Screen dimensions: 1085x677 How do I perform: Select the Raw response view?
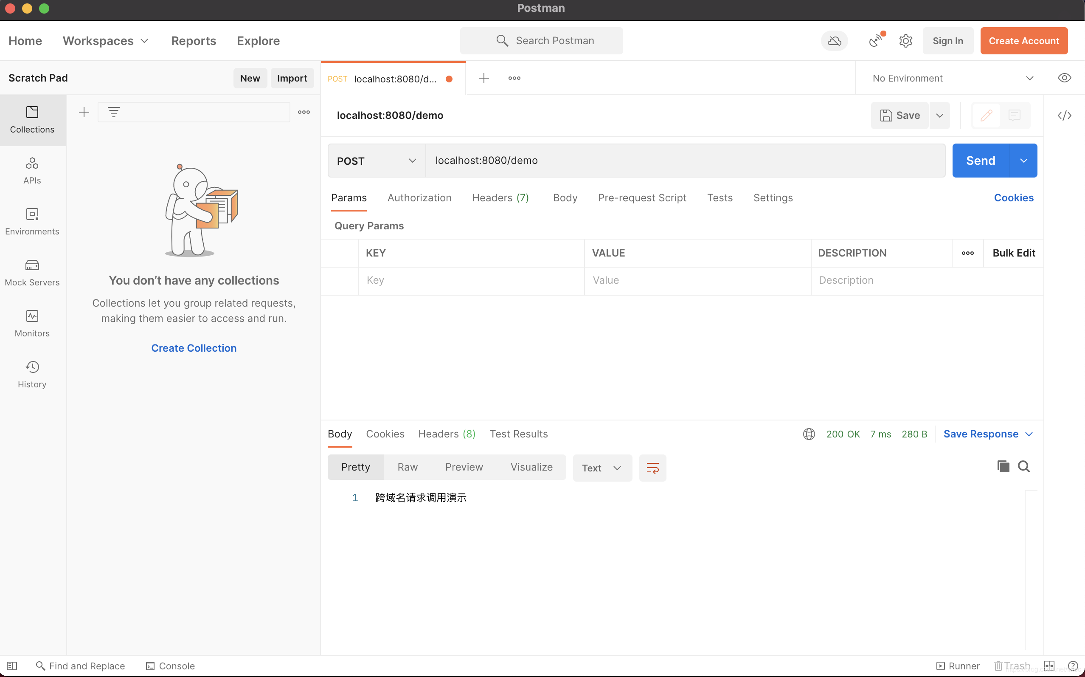408,467
